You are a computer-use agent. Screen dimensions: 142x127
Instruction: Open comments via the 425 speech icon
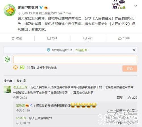85,38
